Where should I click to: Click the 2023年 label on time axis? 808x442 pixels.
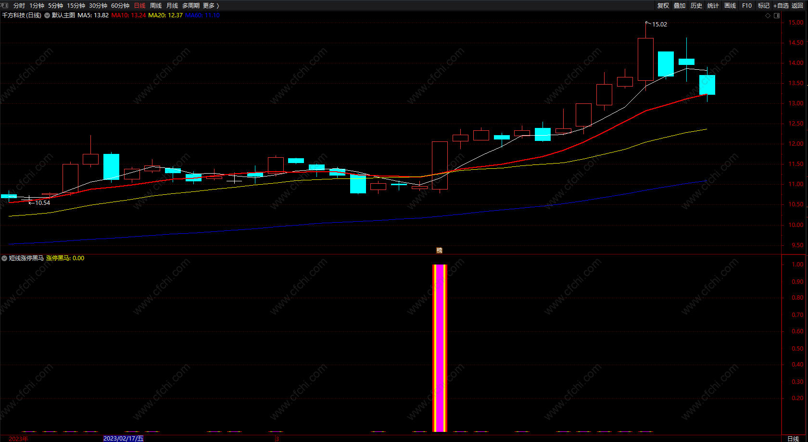18,439
